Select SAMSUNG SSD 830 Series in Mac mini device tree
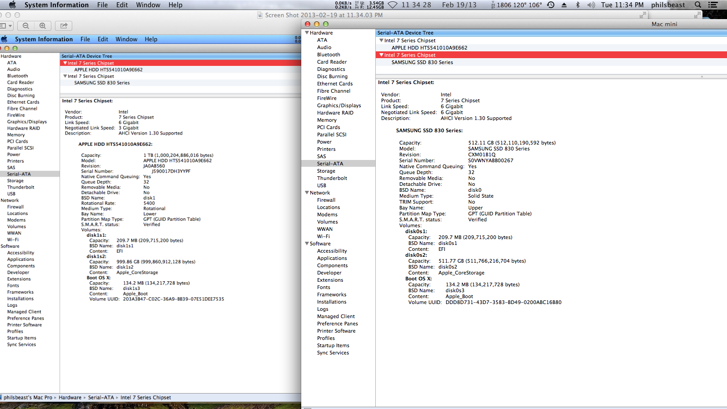The width and height of the screenshot is (727, 409). [x=422, y=62]
